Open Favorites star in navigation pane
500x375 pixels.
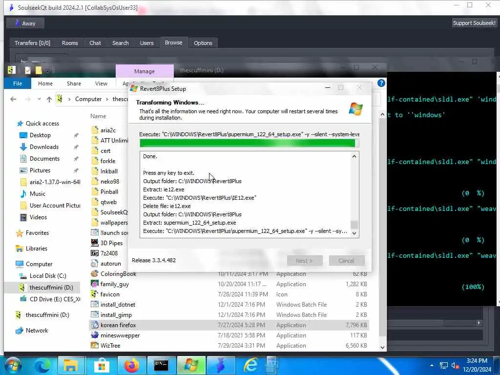tap(20, 233)
